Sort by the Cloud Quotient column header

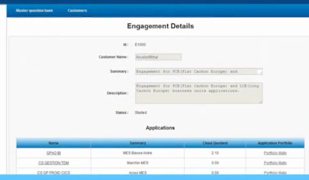click(x=215, y=143)
